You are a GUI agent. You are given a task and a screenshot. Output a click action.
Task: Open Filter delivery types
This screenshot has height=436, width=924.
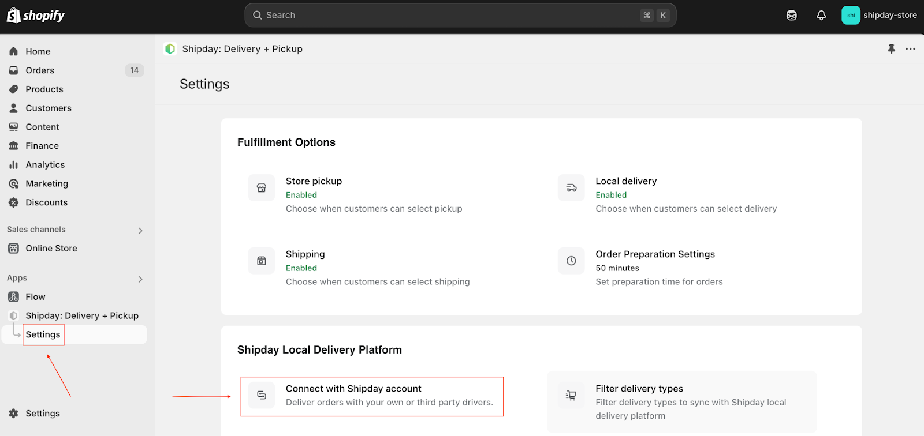click(x=682, y=402)
